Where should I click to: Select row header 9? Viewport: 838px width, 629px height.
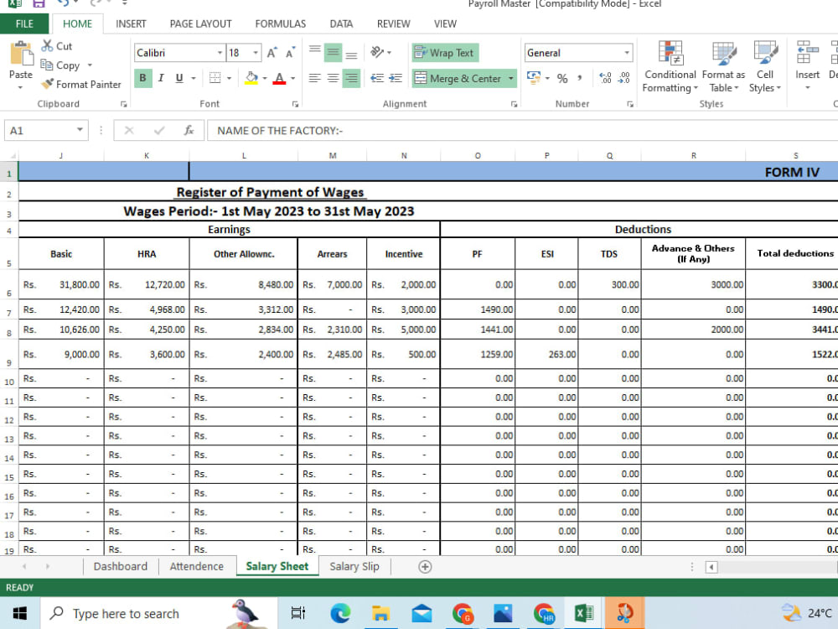tap(9, 354)
